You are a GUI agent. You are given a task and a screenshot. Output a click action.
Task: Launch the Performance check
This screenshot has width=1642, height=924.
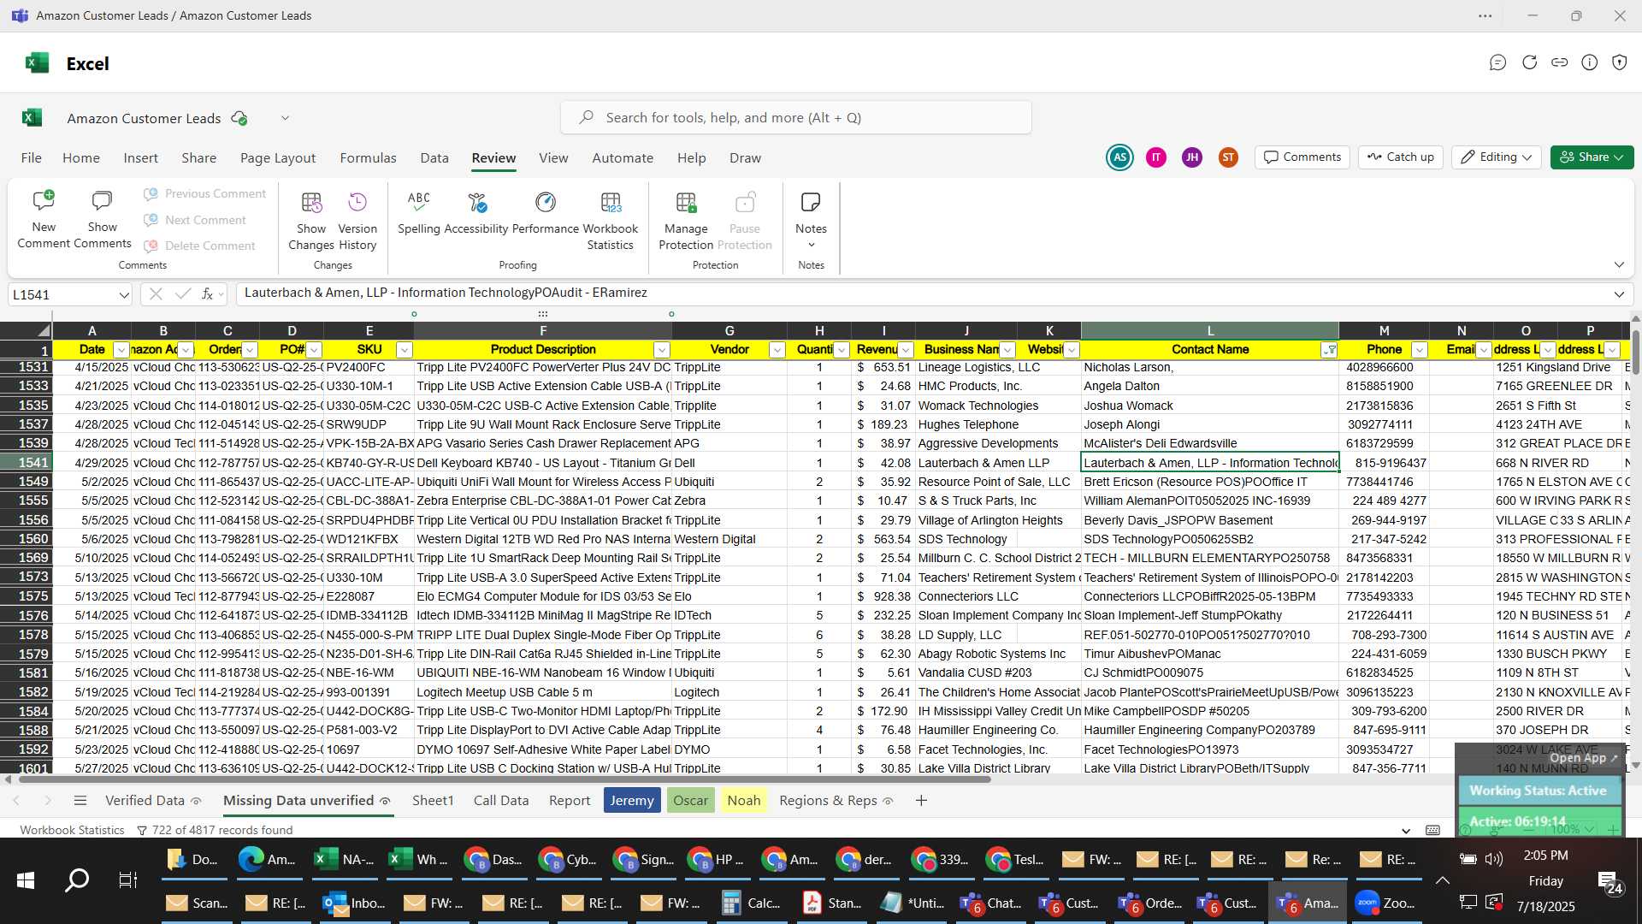pos(546,212)
